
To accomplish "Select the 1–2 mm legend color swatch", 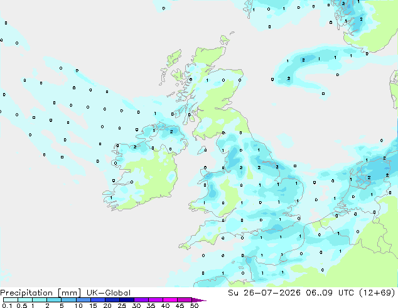I will (x=40, y=300).
